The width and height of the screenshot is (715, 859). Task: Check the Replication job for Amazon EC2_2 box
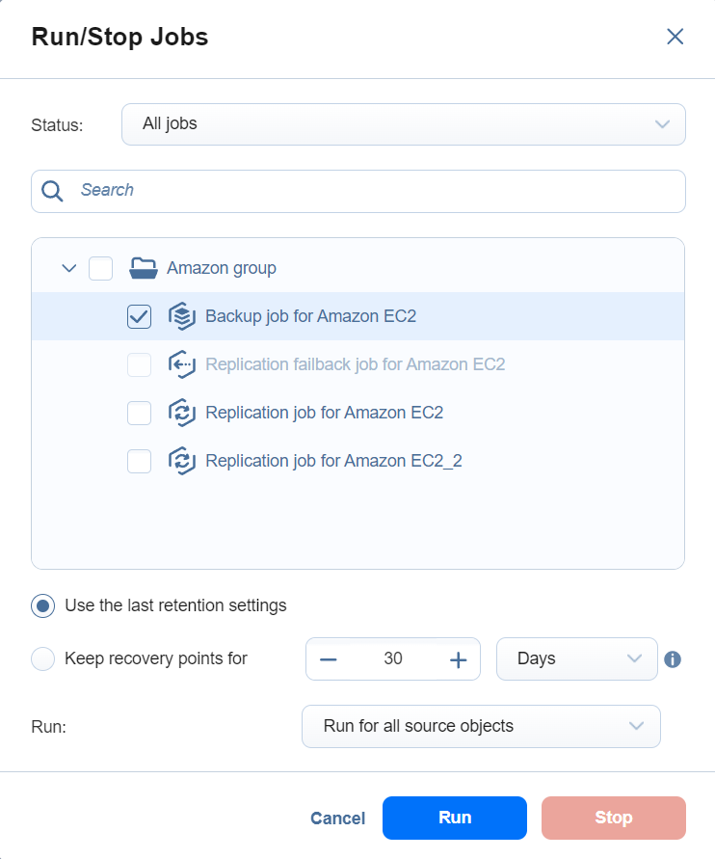[140, 461]
